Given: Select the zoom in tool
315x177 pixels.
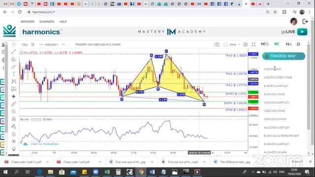Looking at the screenshot, I should [14, 112].
